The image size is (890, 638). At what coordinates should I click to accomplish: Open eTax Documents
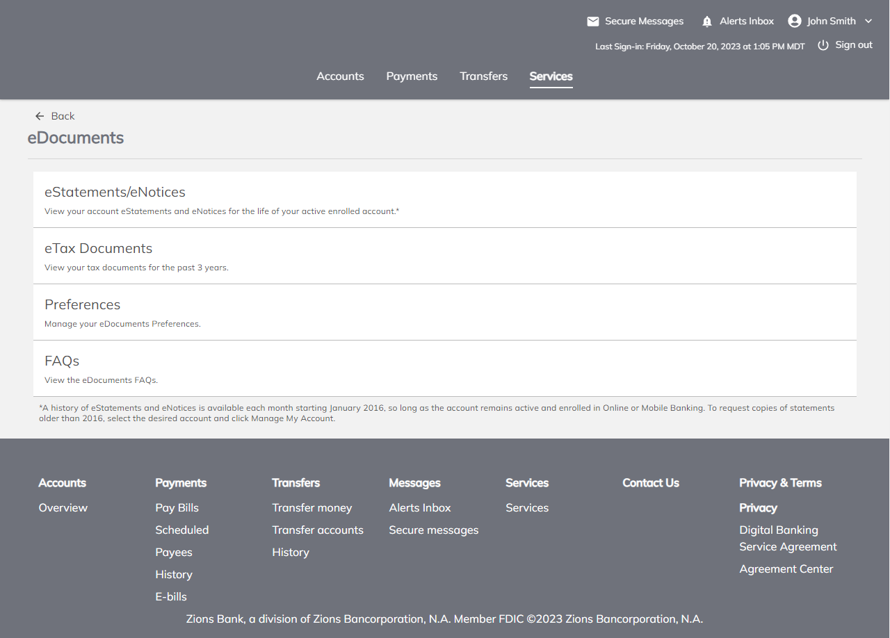[98, 249]
